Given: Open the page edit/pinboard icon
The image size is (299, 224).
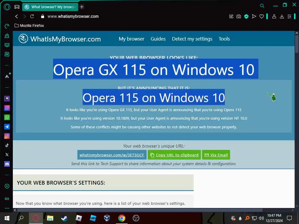Looking at the screenshot, I should coord(231,16).
